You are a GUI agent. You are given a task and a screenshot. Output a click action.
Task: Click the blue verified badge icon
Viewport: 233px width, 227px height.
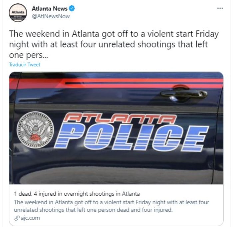pos(72,8)
